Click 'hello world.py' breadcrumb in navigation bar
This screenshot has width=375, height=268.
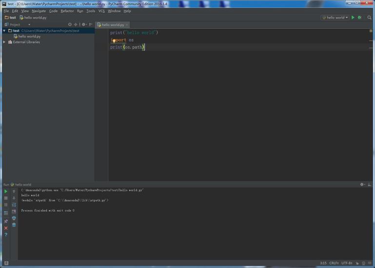click(33, 18)
